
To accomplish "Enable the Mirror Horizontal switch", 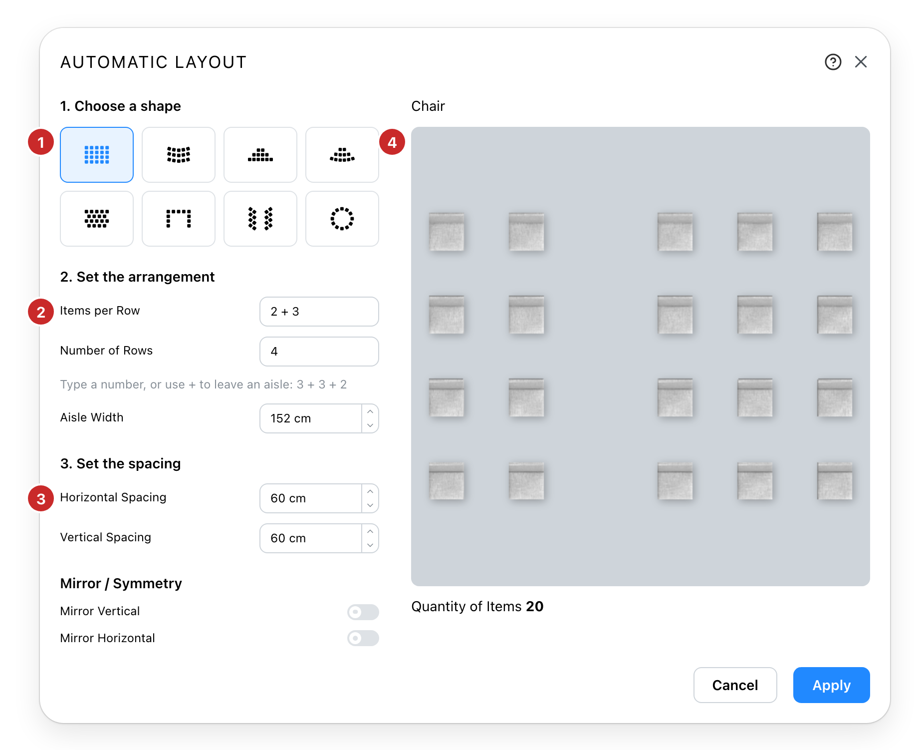I will tap(363, 638).
